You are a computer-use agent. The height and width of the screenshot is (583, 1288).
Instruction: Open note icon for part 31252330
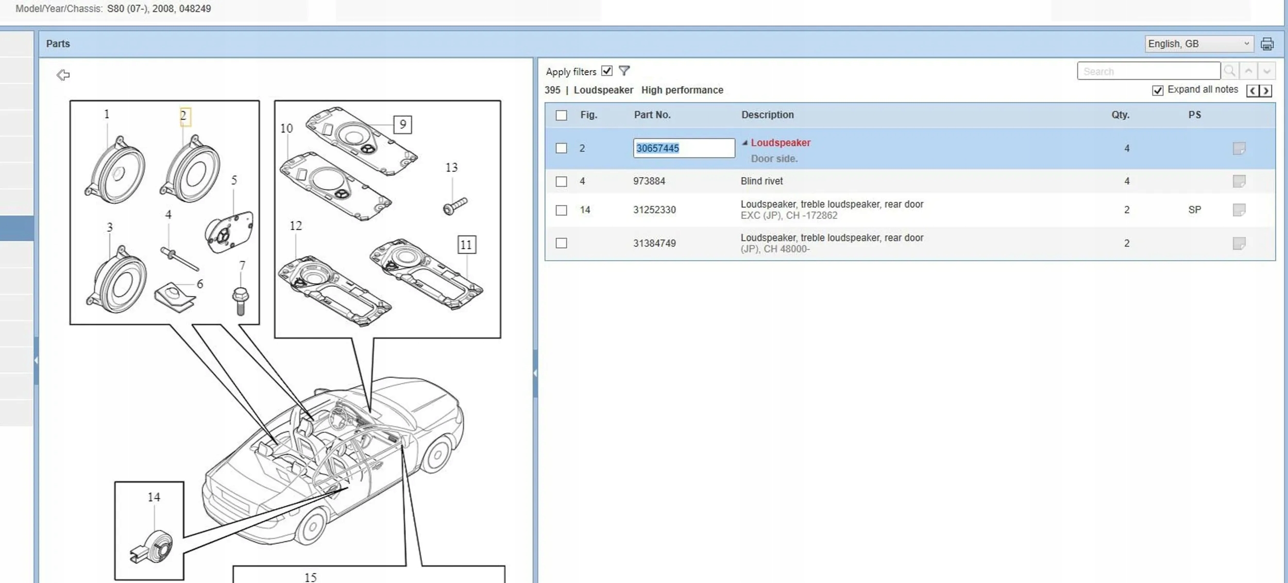pos(1239,210)
